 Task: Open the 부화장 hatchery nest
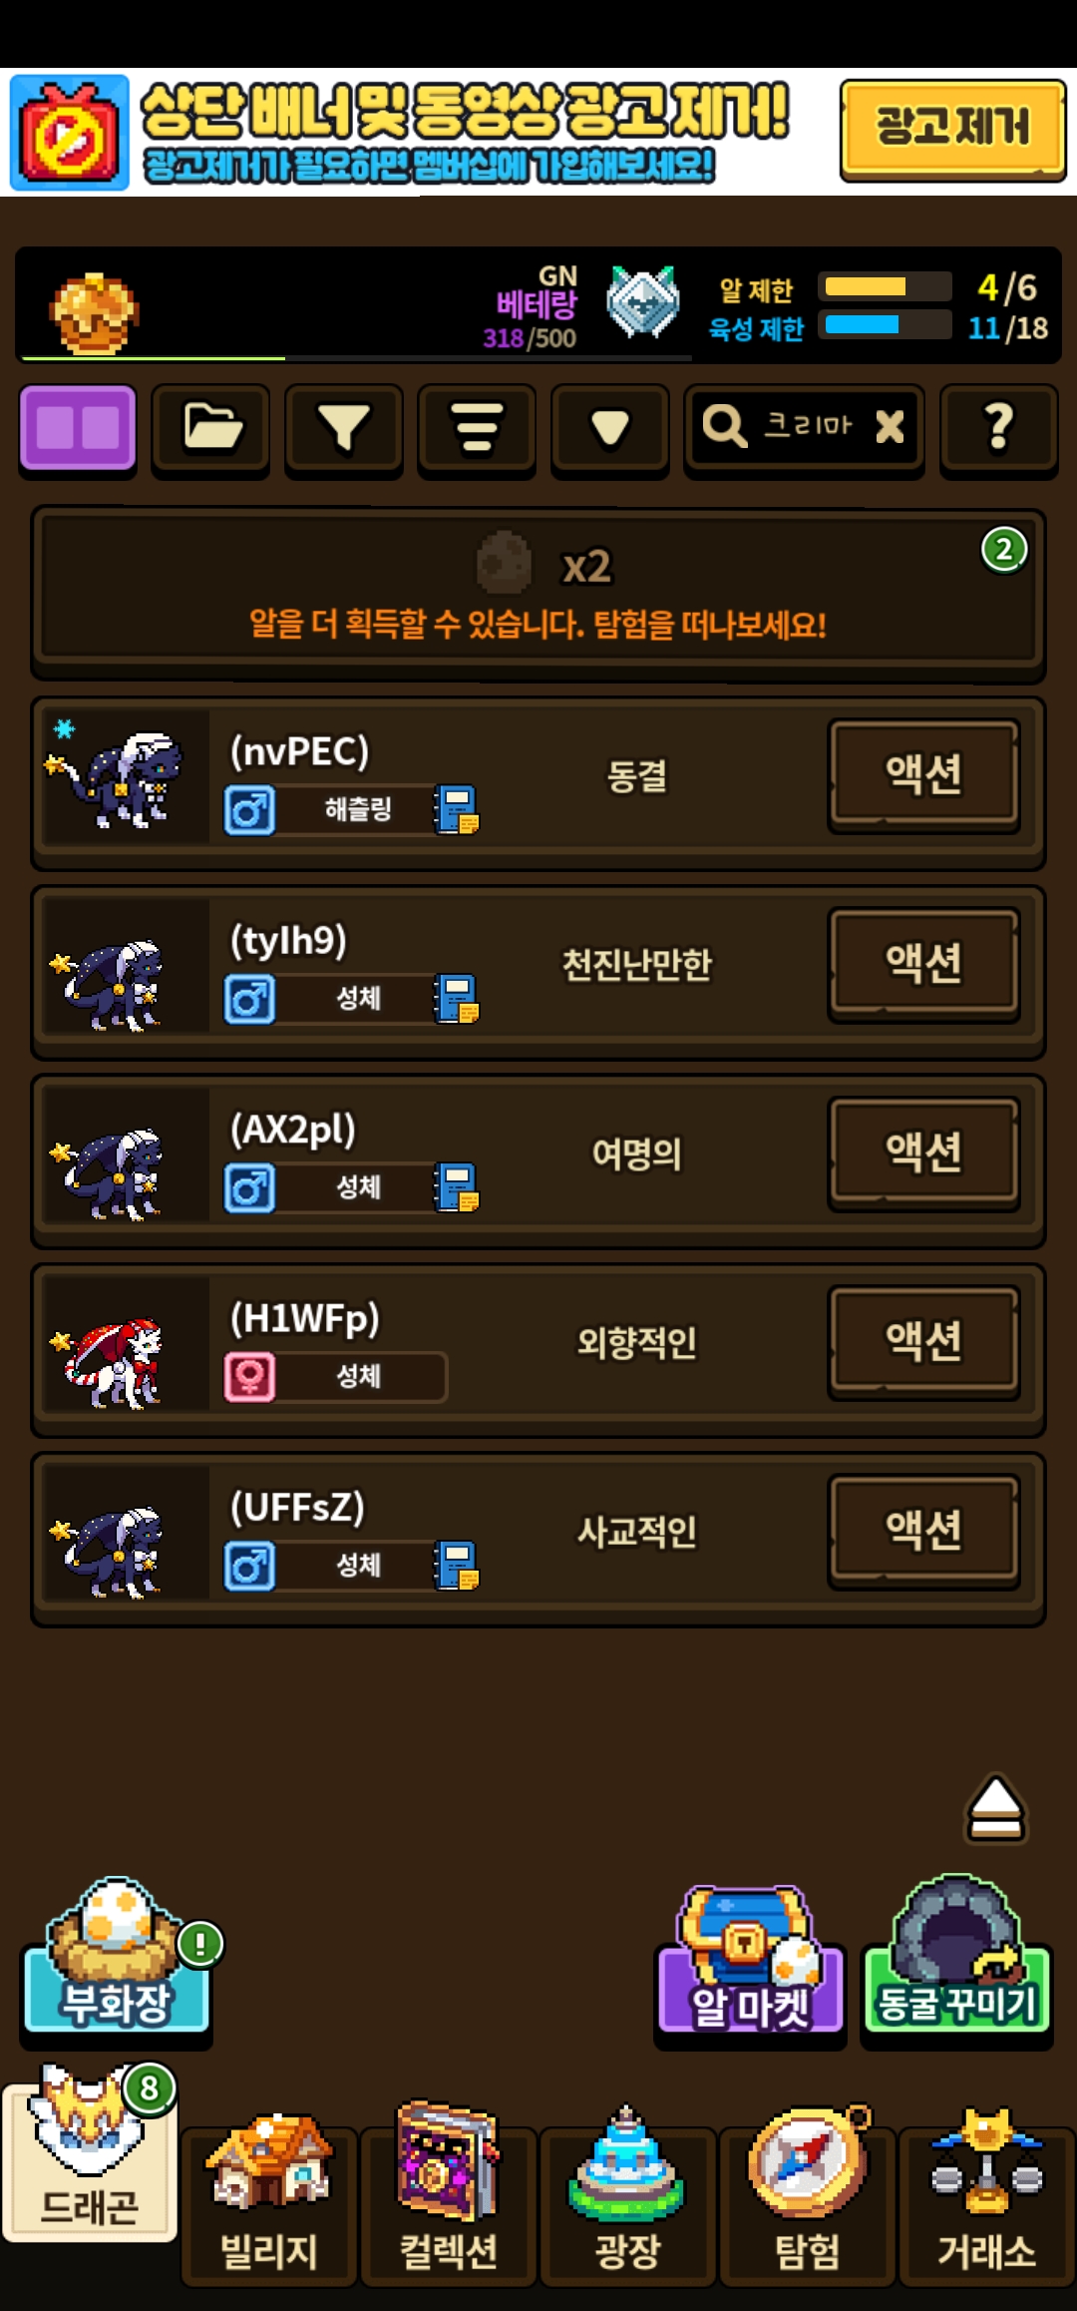pos(117,1959)
